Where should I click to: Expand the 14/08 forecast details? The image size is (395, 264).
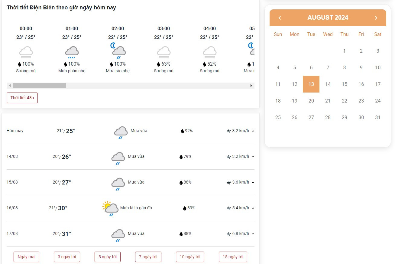click(x=253, y=157)
